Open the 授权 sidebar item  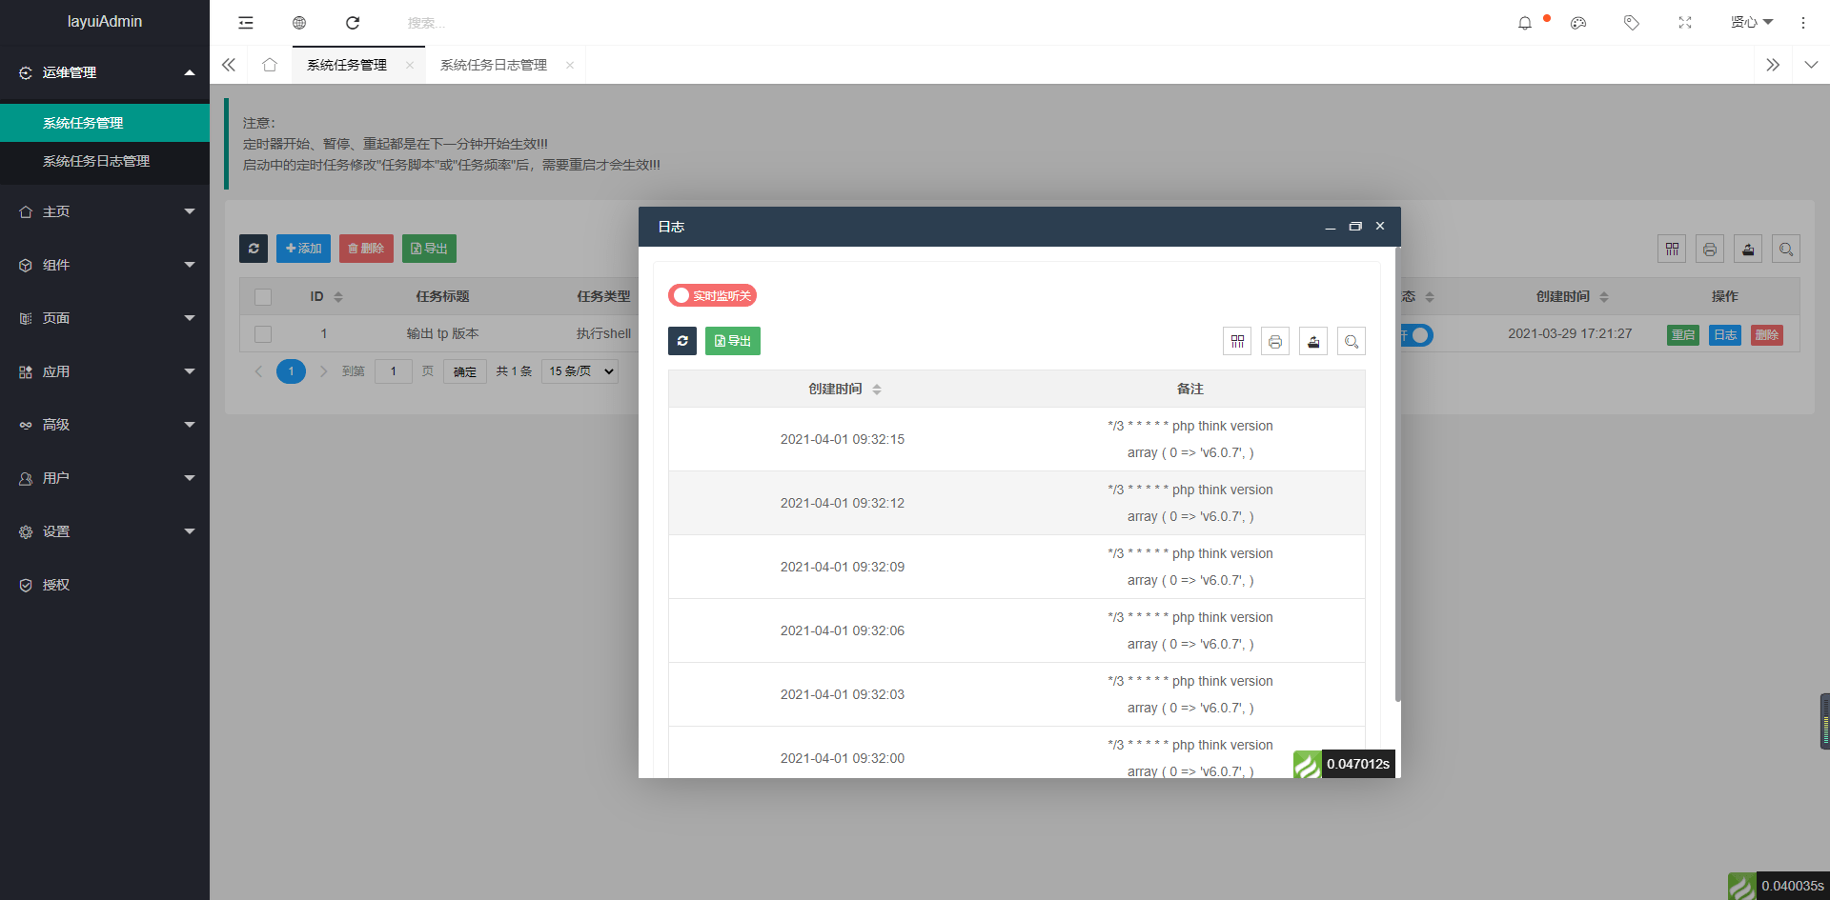[x=105, y=585]
